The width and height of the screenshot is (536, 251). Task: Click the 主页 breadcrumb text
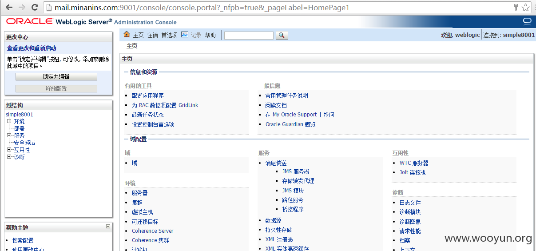tap(132, 46)
